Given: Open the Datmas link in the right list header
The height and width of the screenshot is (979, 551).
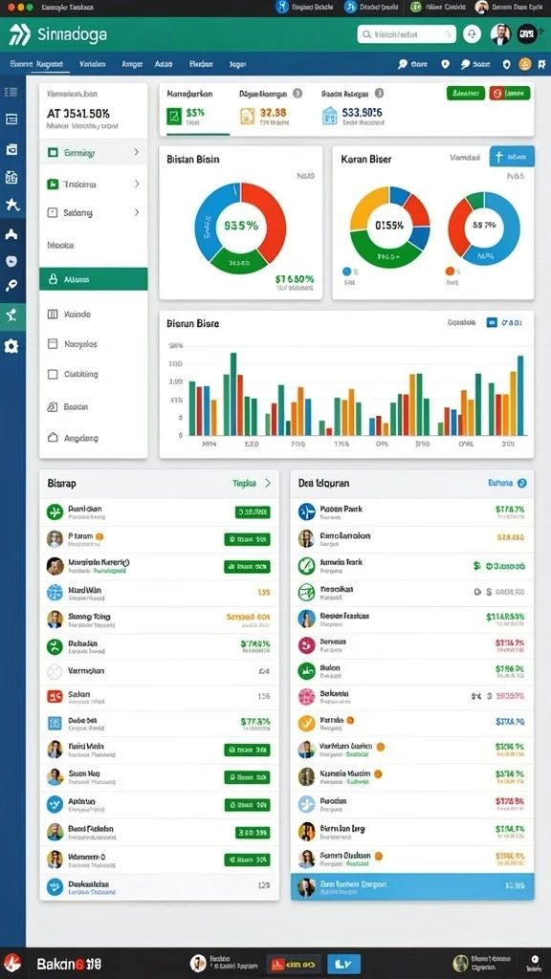Looking at the screenshot, I should [500, 483].
